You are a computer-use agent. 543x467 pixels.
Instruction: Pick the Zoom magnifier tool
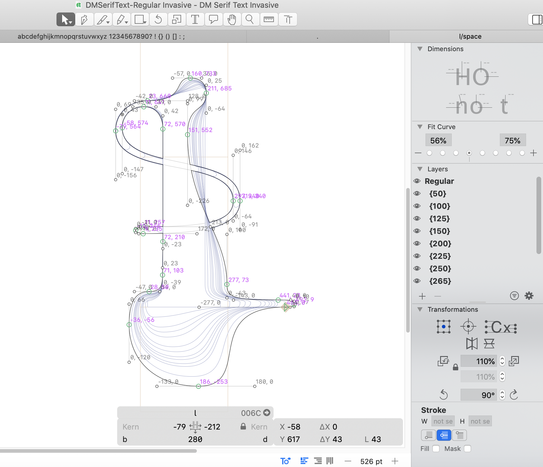pos(250,20)
